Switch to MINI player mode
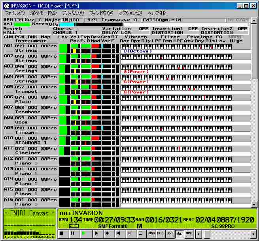This screenshot has width=259, height=241. coord(189,234)
